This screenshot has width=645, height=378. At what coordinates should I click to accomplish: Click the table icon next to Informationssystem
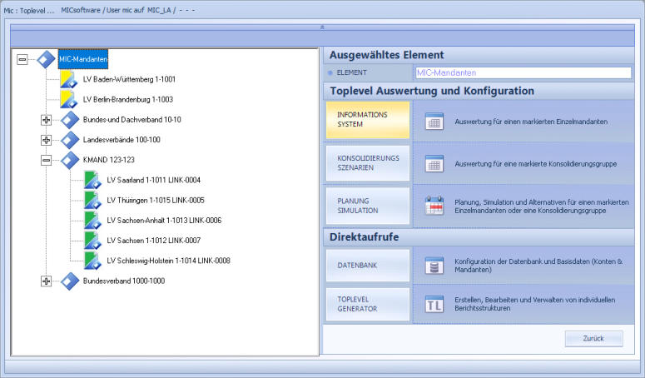coord(434,122)
